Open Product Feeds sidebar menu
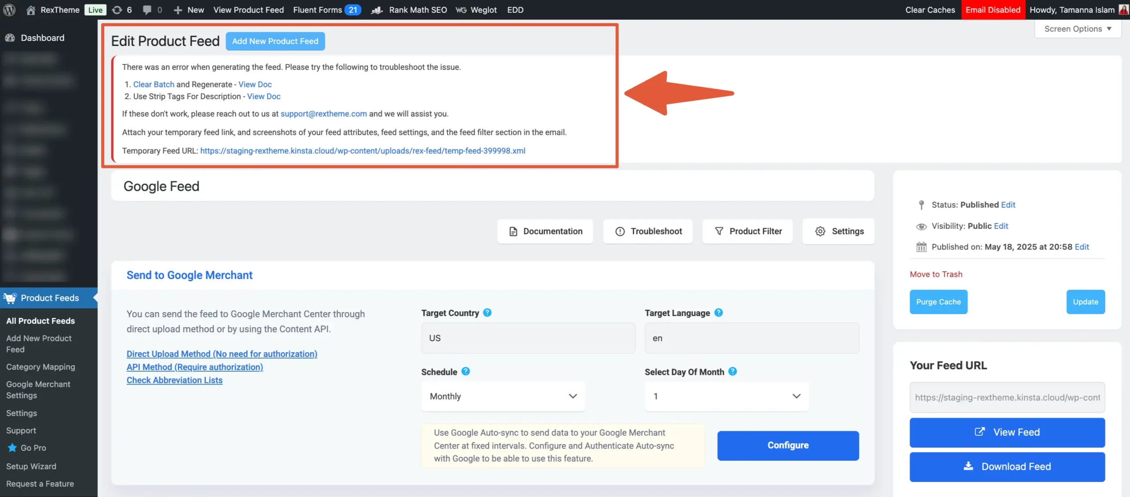The height and width of the screenshot is (497, 1130). [49, 298]
